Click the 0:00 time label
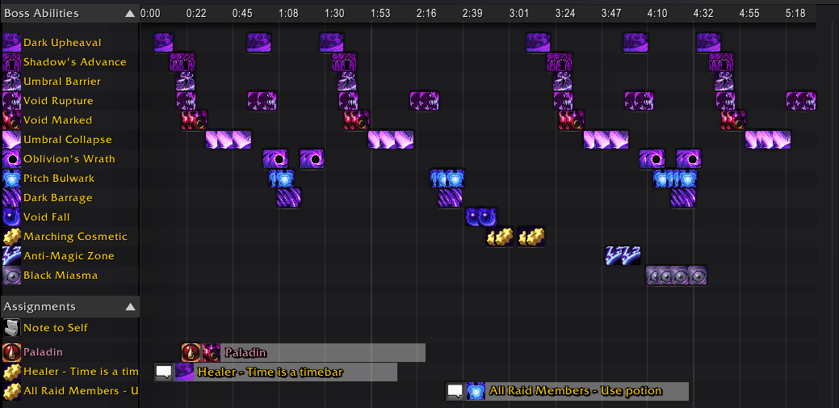 (150, 14)
